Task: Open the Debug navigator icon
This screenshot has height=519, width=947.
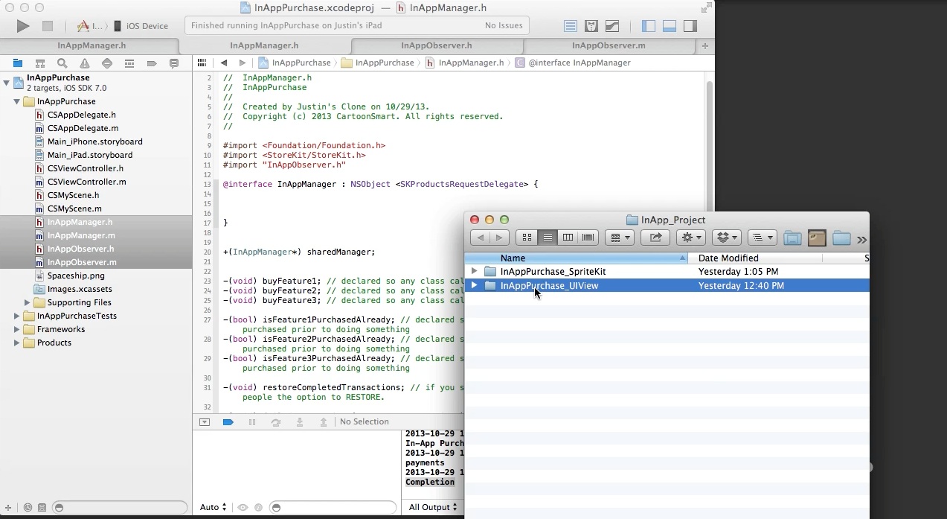Action: point(129,63)
